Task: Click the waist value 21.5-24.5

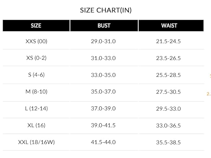Action: [x=168, y=41]
